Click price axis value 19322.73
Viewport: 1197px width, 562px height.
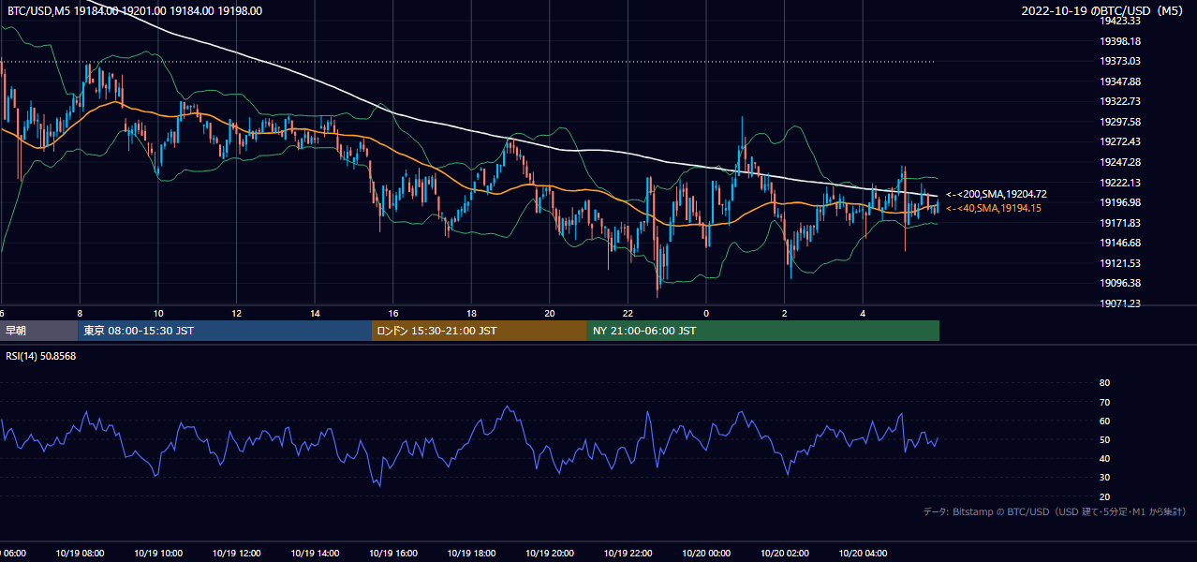(x=1119, y=101)
